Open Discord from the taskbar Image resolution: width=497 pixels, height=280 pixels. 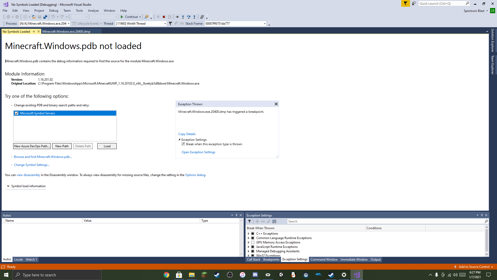pyautogui.click(x=255, y=275)
